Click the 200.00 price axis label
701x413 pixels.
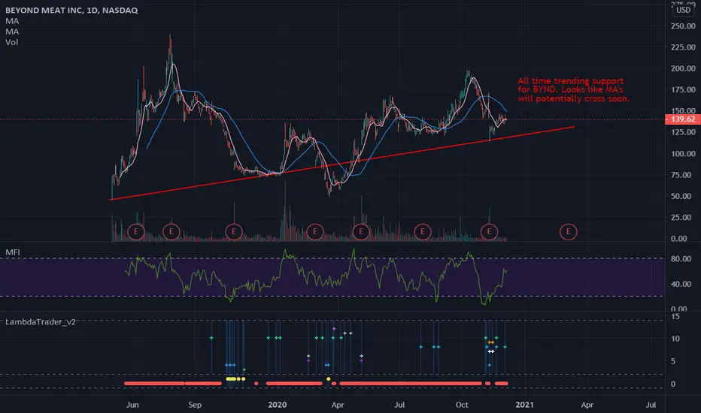[683, 68]
